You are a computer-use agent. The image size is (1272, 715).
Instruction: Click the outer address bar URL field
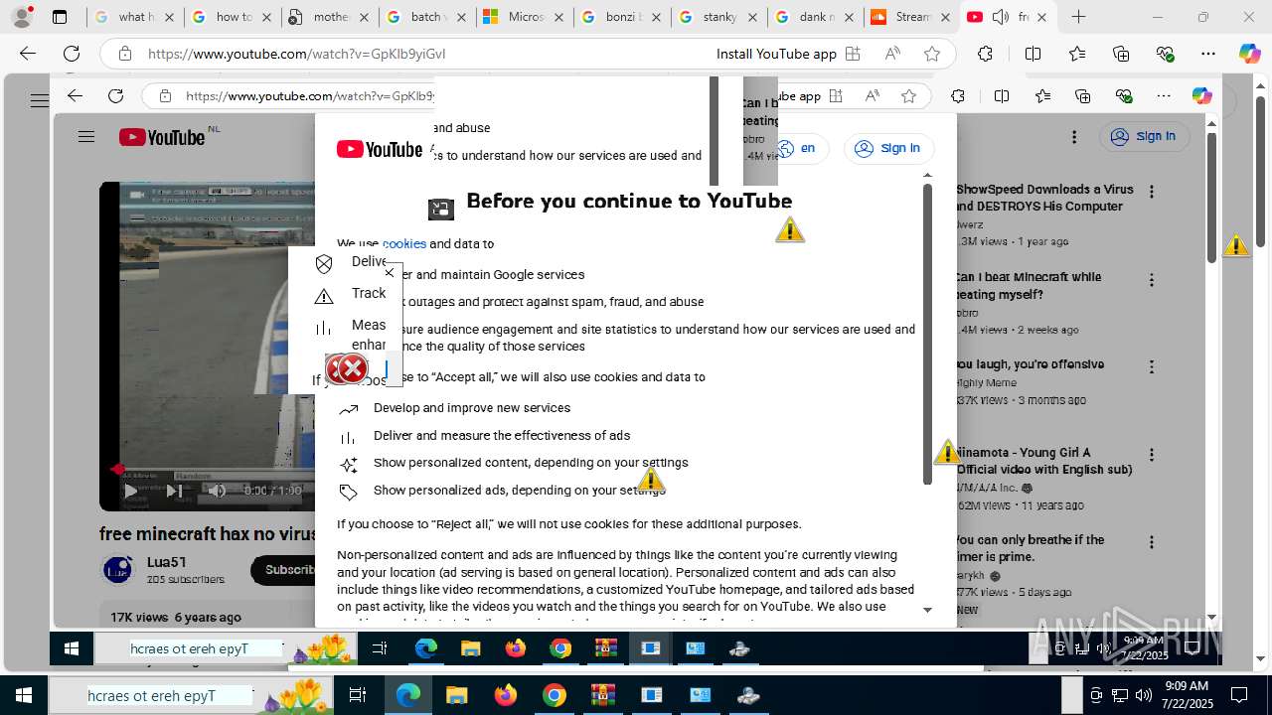pos(297,54)
